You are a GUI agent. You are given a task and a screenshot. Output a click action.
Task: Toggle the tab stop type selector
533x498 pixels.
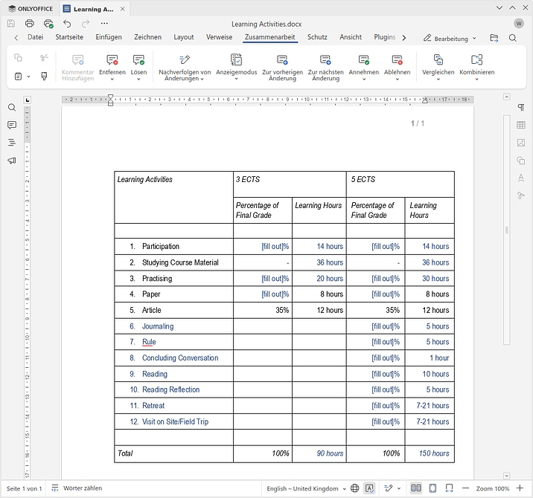[28, 100]
